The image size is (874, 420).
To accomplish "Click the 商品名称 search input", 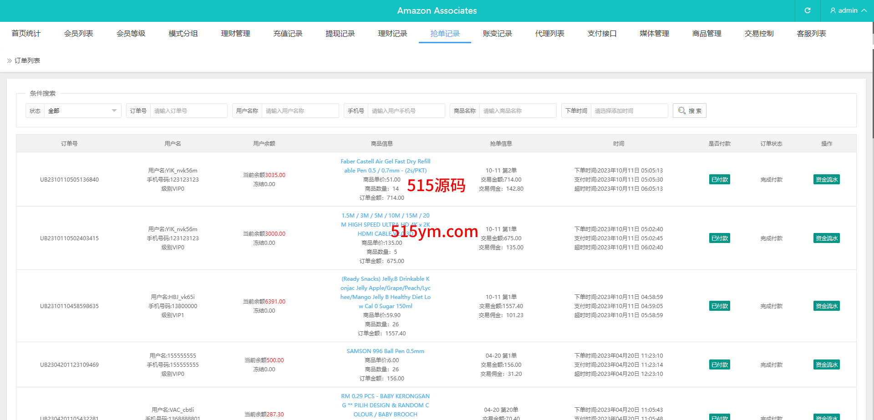I will [x=518, y=111].
